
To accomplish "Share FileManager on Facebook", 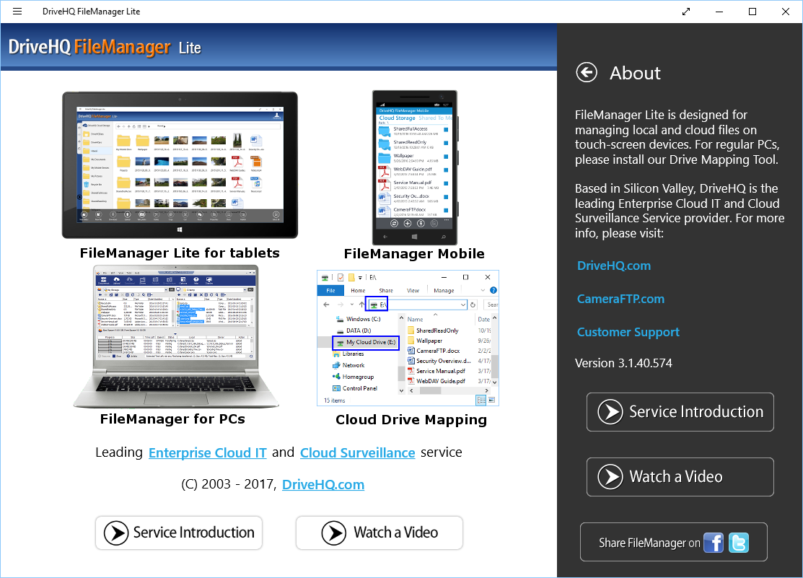I will (x=713, y=542).
